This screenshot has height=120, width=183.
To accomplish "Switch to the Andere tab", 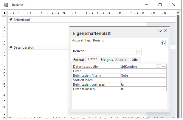I will (x=121, y=60).
